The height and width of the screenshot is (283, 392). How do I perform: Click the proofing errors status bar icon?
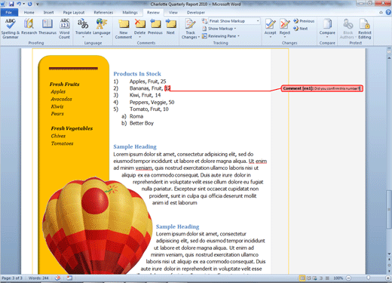click(57, 278)
